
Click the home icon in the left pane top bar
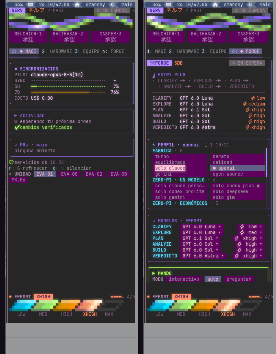coord(77,4)
